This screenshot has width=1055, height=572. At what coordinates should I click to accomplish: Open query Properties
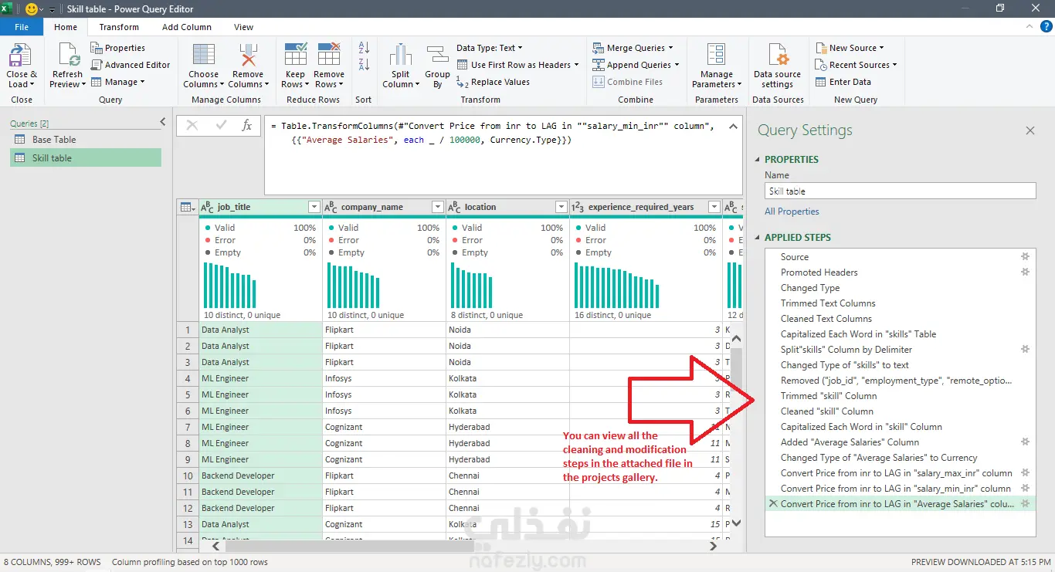tap(118, 48)
